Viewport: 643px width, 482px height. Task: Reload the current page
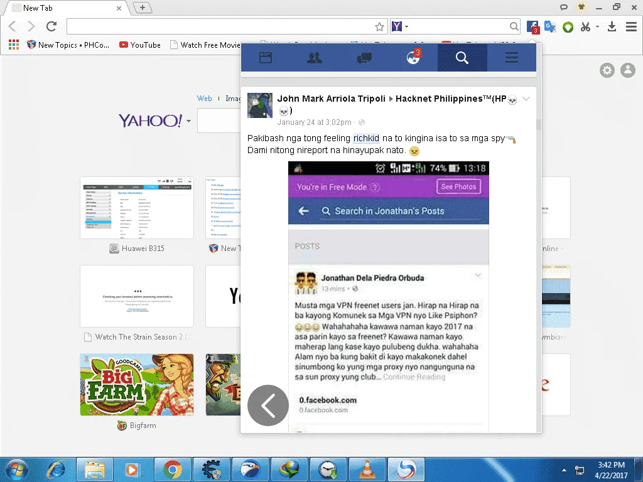click(x=51, y=26)
